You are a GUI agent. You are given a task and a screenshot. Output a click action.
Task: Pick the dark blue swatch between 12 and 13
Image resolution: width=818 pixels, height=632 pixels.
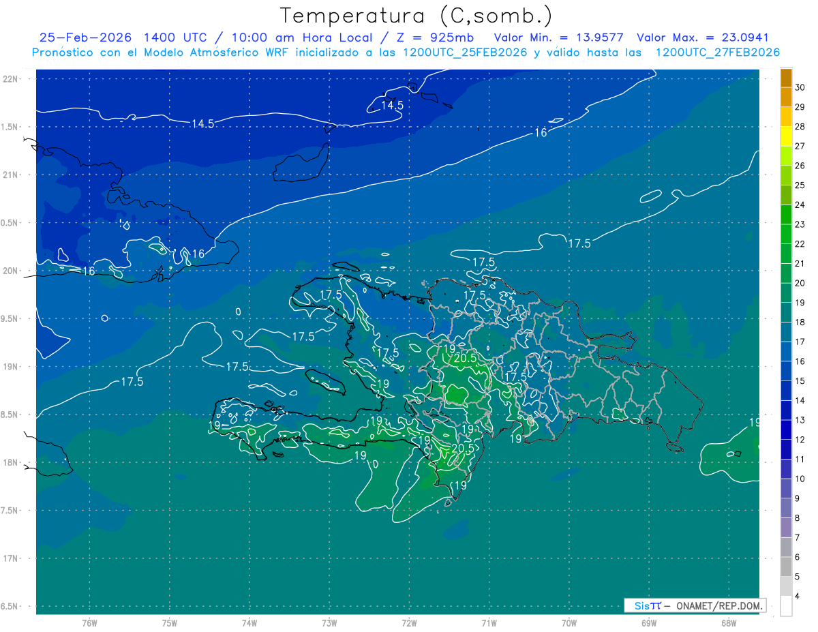coord(786,430)
